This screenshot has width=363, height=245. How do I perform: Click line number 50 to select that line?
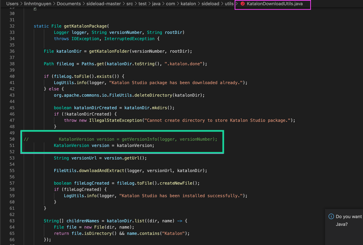12,139
